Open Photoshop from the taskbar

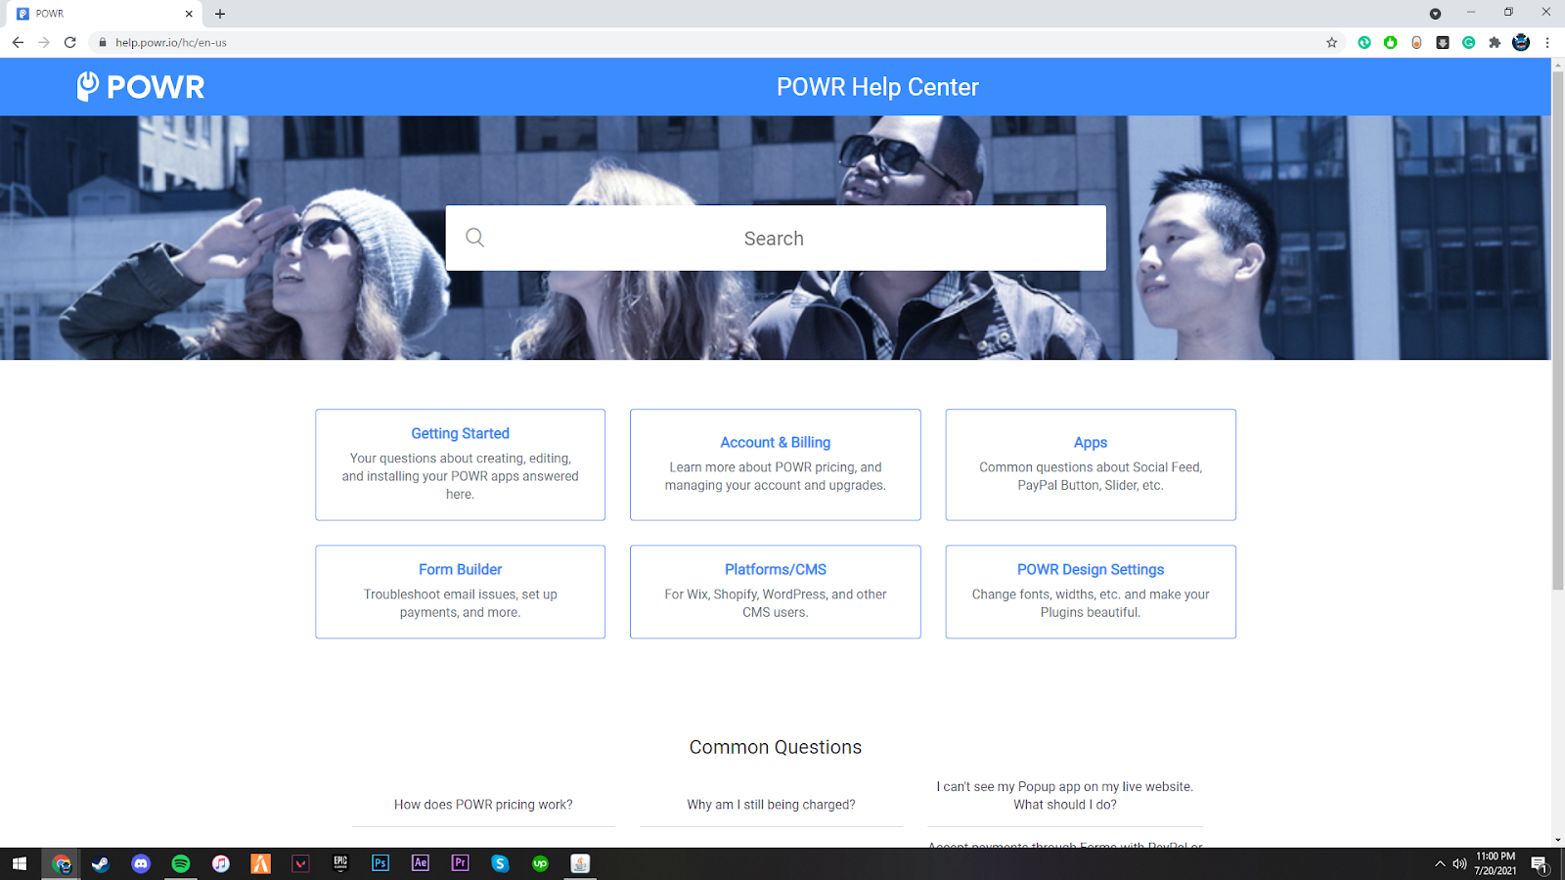(x=380, y=863)
